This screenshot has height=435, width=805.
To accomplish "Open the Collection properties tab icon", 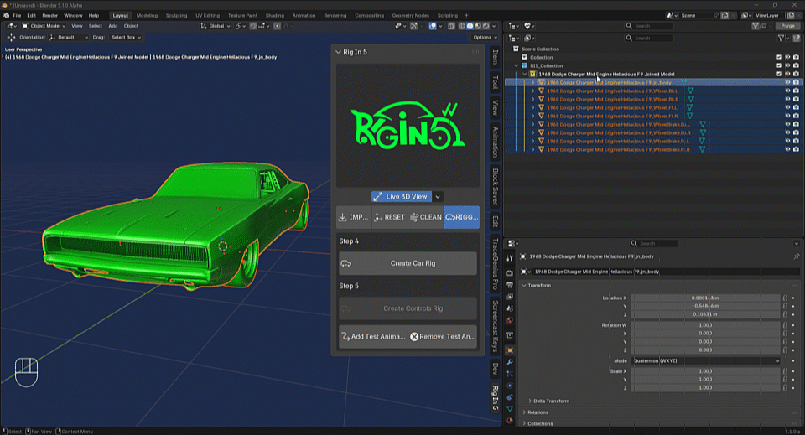I will [x=510, y=335].
